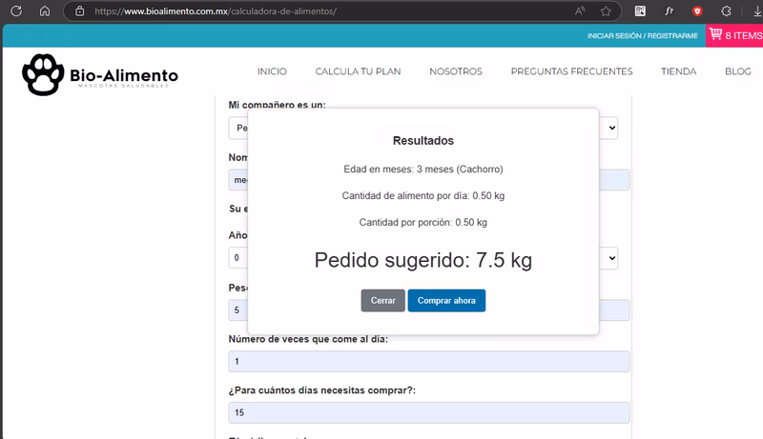Viewport: 763px width, 439px height.
Task: Expand the age dropdown arrow beside the dialog
Action: coord(611,257)
